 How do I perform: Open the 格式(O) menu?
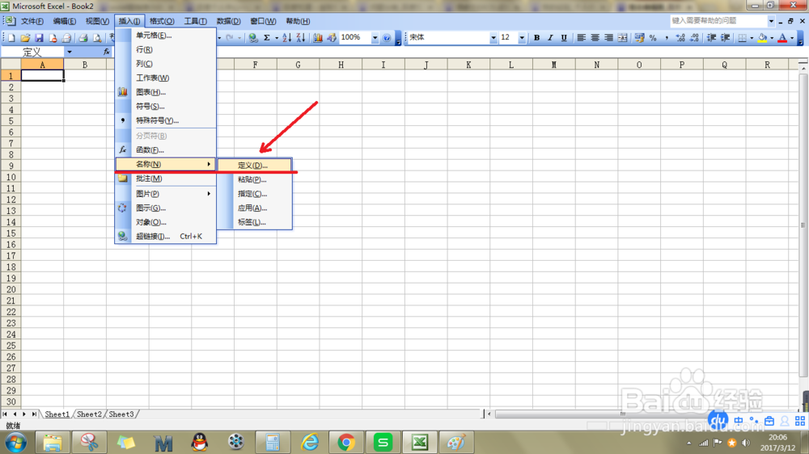162,21
